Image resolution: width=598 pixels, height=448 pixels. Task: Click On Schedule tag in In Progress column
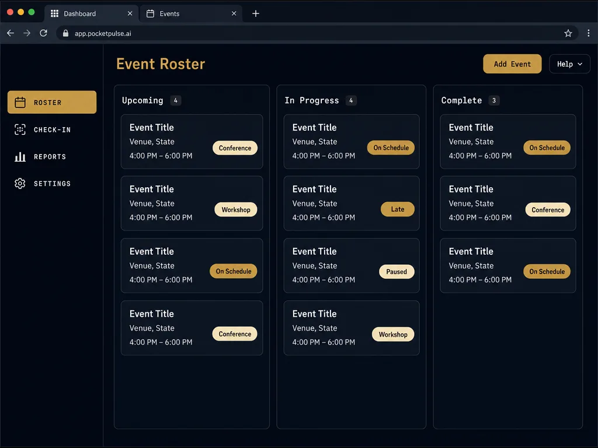click(391, 148)
